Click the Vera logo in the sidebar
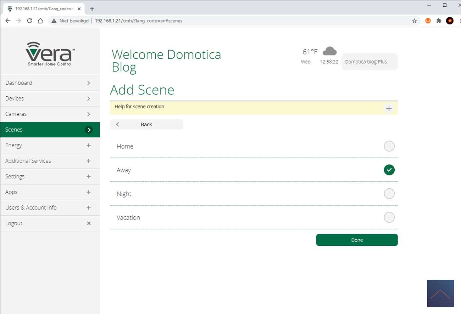Image resolution: width=461 pixels, height=314 pixels. click(x=50, y=53)
